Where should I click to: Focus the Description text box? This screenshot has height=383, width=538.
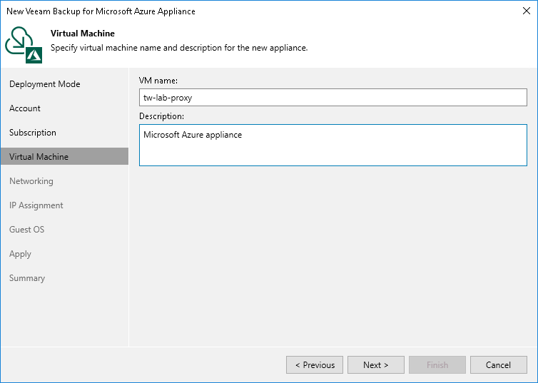pyautogui.click(x=333, y=145)
